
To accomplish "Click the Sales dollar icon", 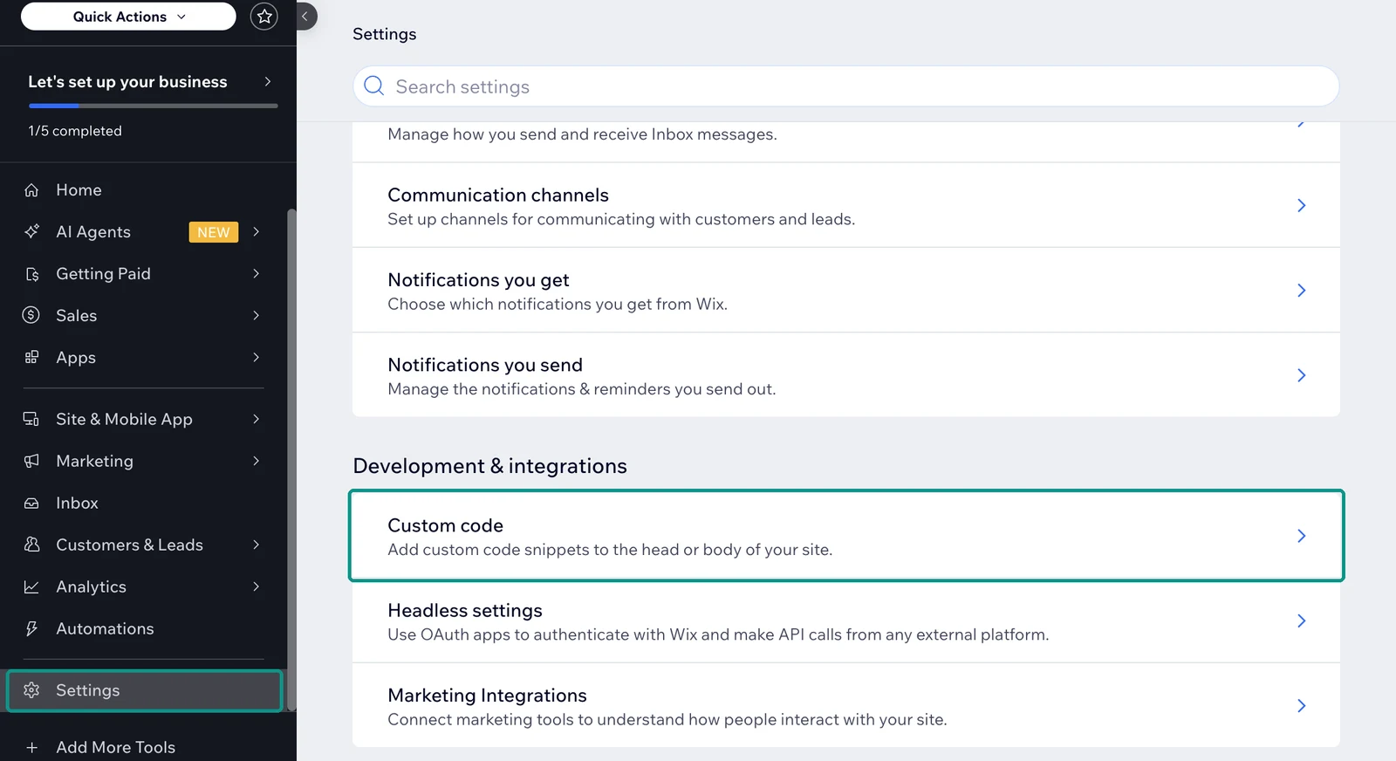I will point(31,316).
